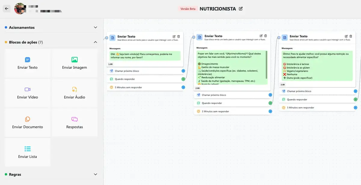Collapse the Blocos de ações section
361x185 pixels.
coord(95,42)
